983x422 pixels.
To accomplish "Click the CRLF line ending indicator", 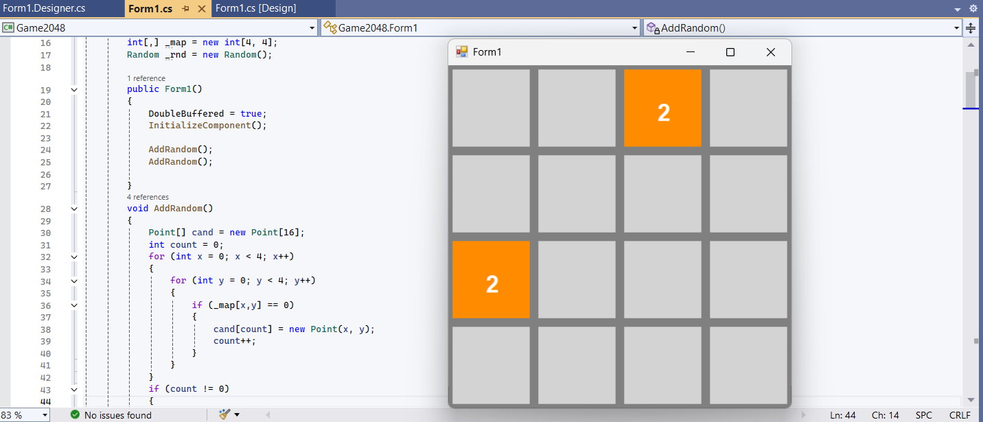I will coord(960,414).
